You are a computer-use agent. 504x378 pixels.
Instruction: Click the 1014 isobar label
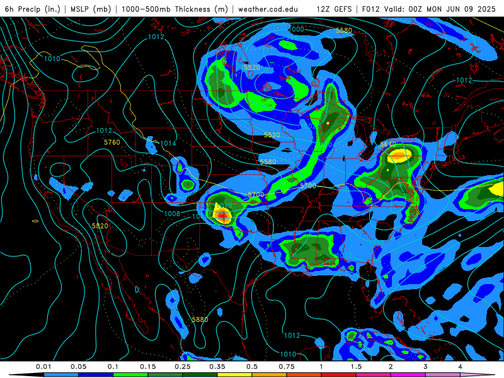[168, 144]
